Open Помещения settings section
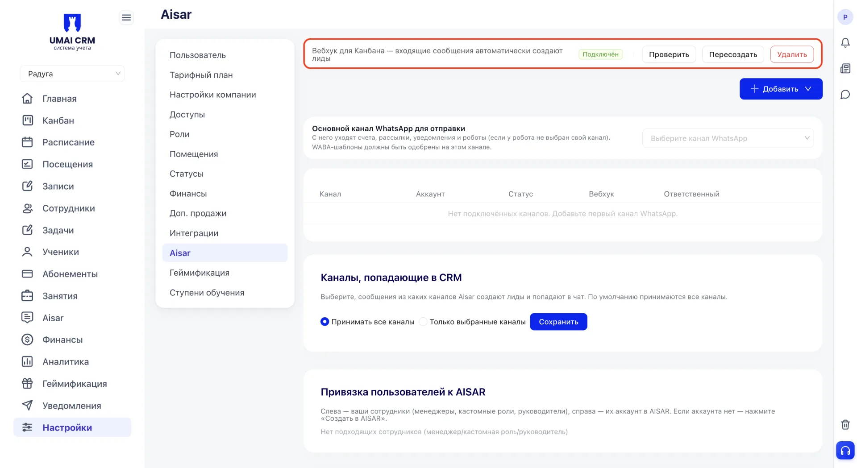Image resolution: width=857 pixels, height=468 pixels. coord(225,154)
